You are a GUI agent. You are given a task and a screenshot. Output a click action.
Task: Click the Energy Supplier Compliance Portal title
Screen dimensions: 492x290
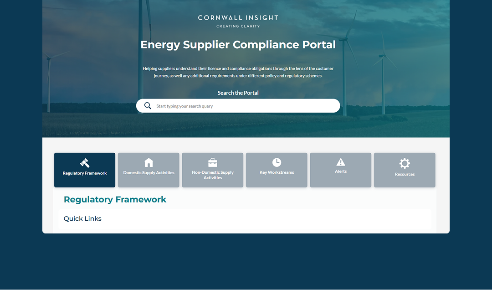(x=238, y=45)
